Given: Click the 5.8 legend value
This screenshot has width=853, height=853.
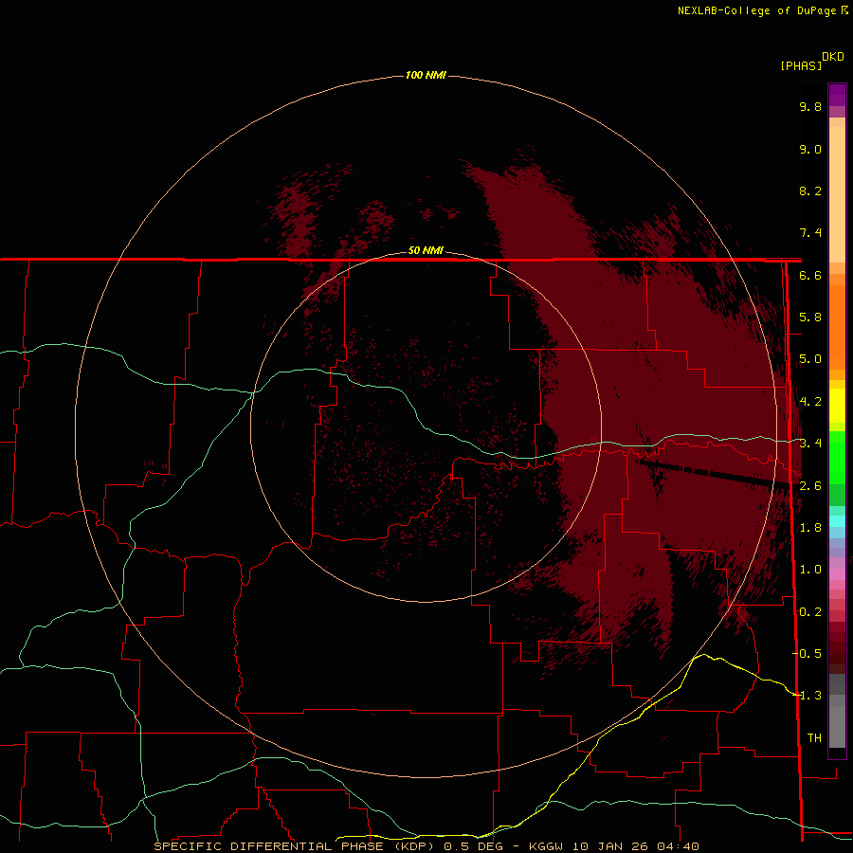Looking at the screenshot, I should click(810, 318).
